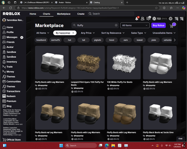The height and width of the screenshot is (149, 187).
Task: Go to Marketplace in top navigation
Action: (64, 14)
